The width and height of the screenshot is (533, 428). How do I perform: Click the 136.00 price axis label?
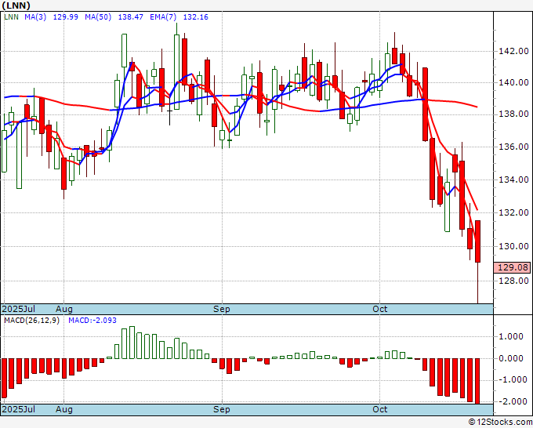click(513, 147)
